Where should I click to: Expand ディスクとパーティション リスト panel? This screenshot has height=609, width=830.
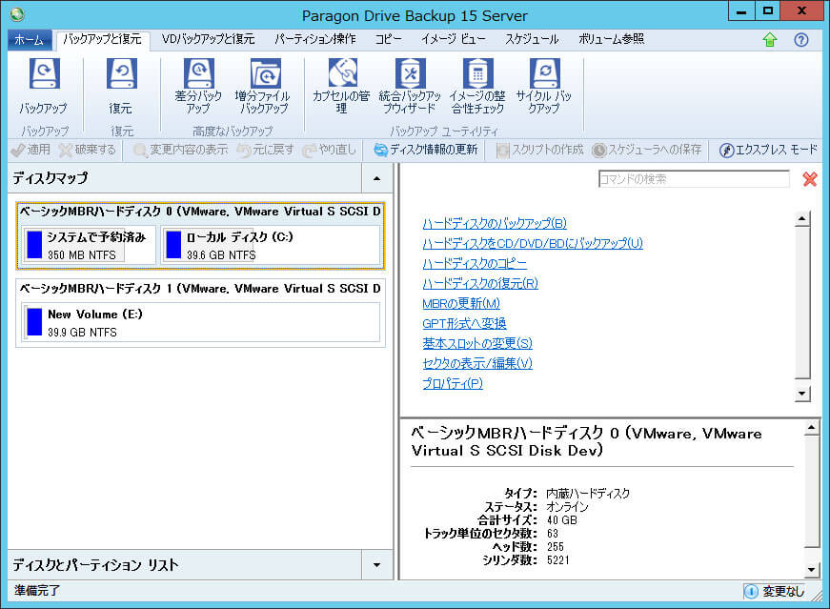click(377, 565)
